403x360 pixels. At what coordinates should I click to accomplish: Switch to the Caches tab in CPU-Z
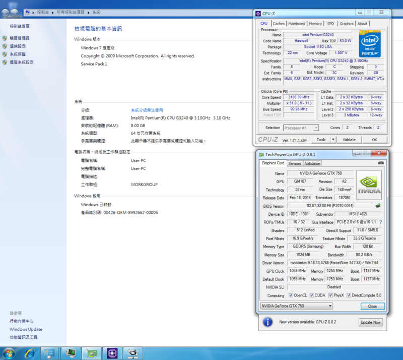(x=279, y=24)
